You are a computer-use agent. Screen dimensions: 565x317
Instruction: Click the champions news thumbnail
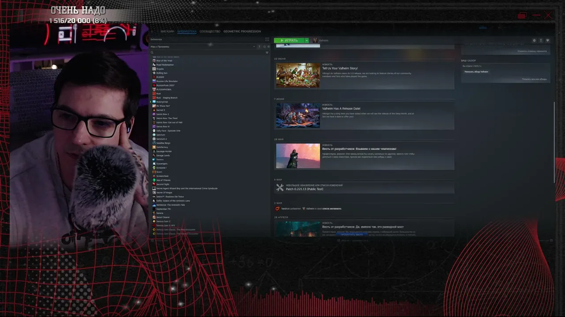(298, 156)
